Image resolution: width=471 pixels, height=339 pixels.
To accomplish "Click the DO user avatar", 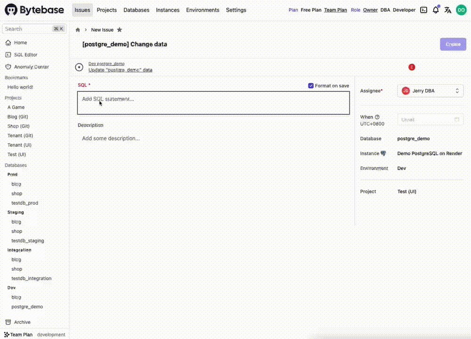I will coord(461,9).
